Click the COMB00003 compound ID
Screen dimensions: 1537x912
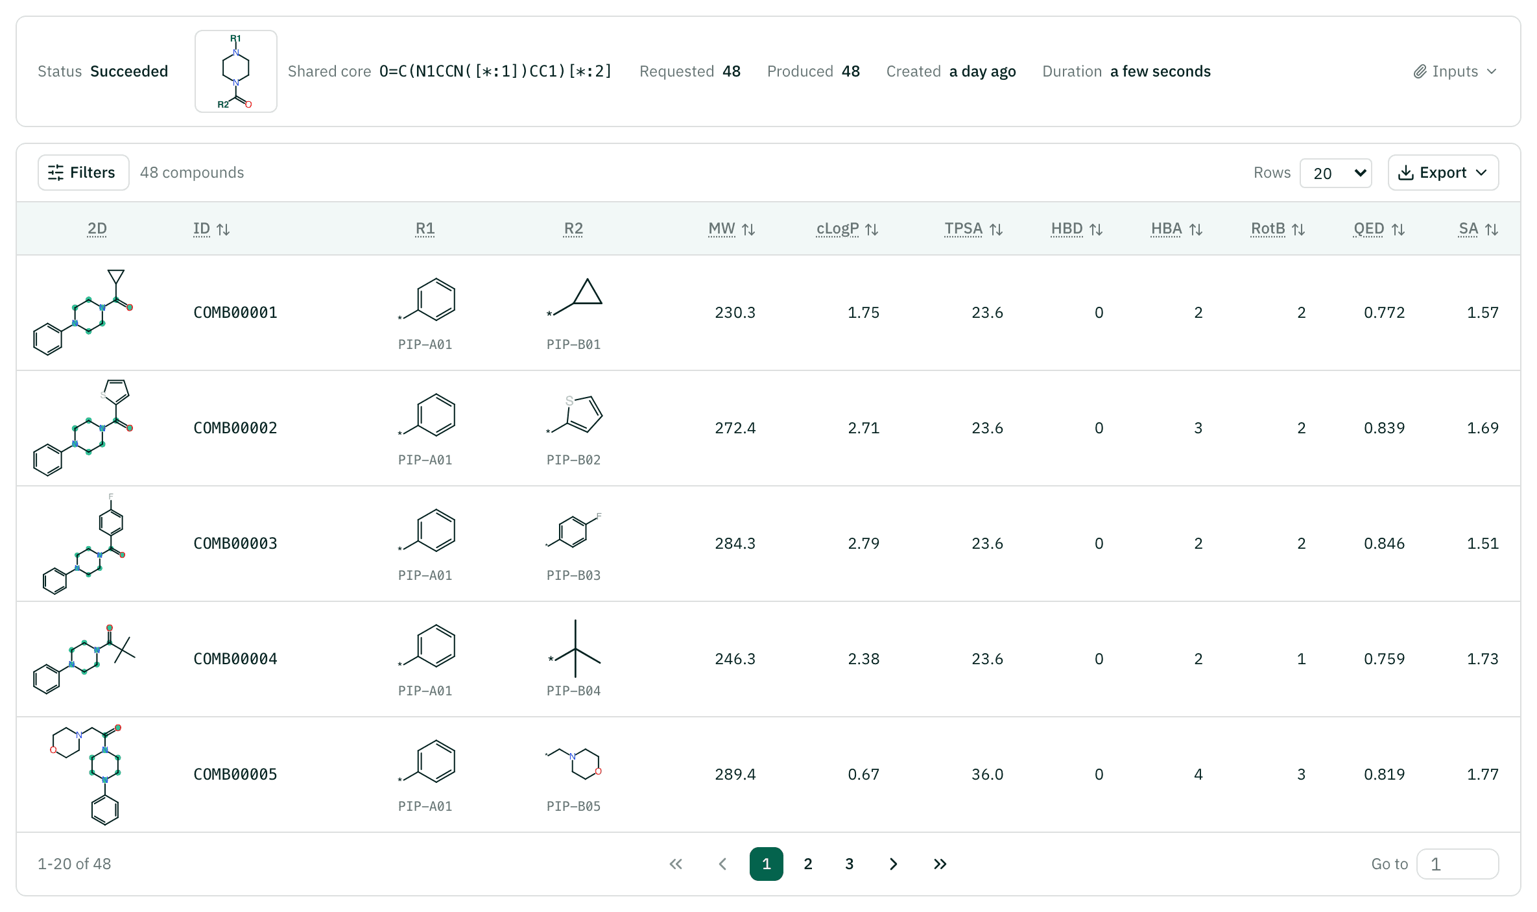coord(235,544)
